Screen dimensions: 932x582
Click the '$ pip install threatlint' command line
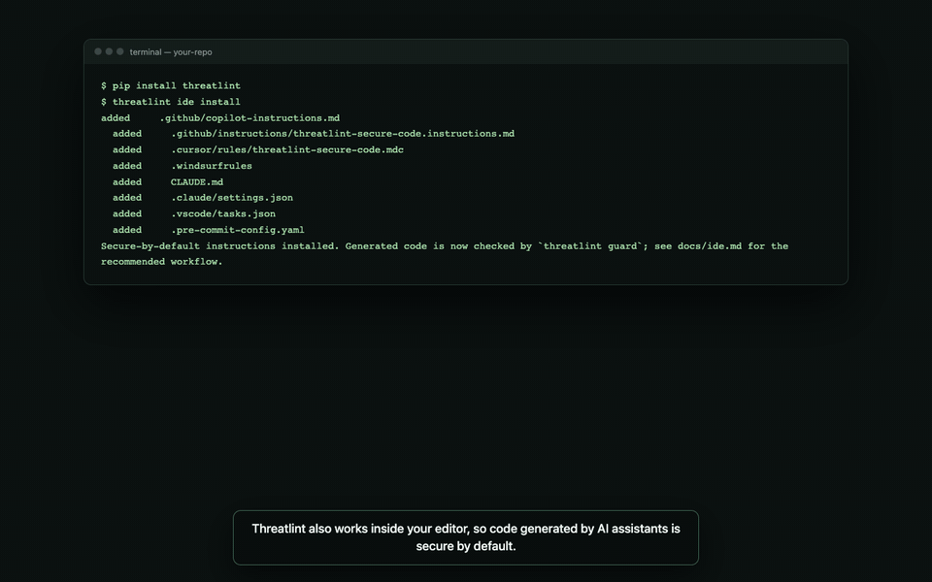coord(171,86)
